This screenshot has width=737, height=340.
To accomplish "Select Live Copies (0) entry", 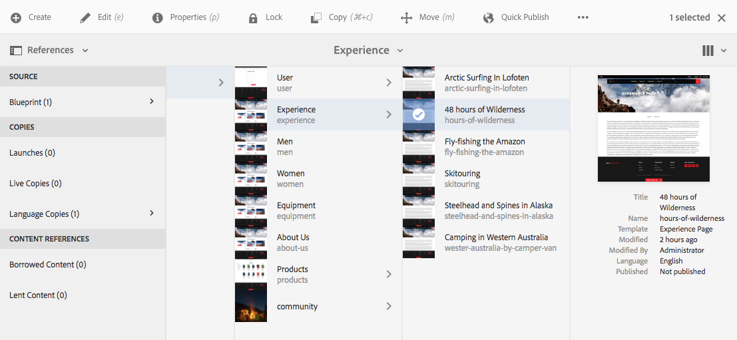I will click(x=36, y=183).
